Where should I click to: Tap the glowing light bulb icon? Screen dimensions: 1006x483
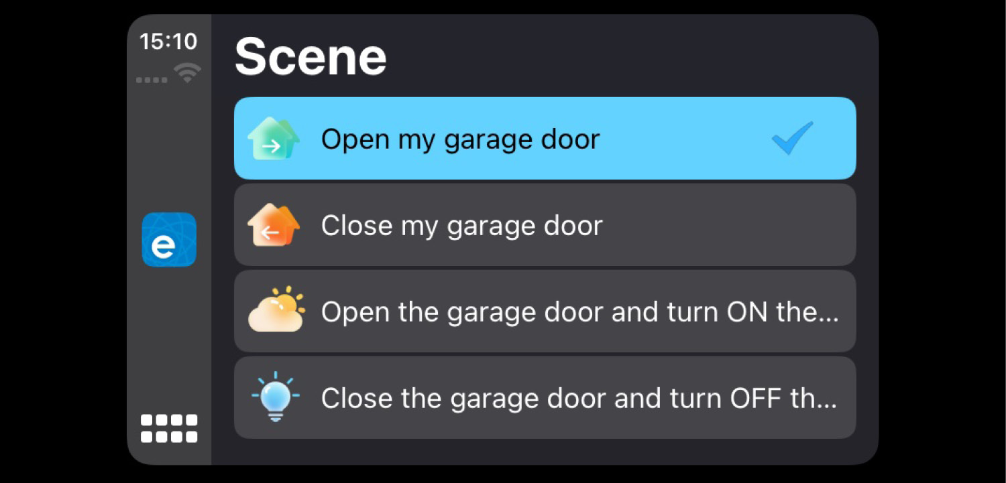(274, 397)
